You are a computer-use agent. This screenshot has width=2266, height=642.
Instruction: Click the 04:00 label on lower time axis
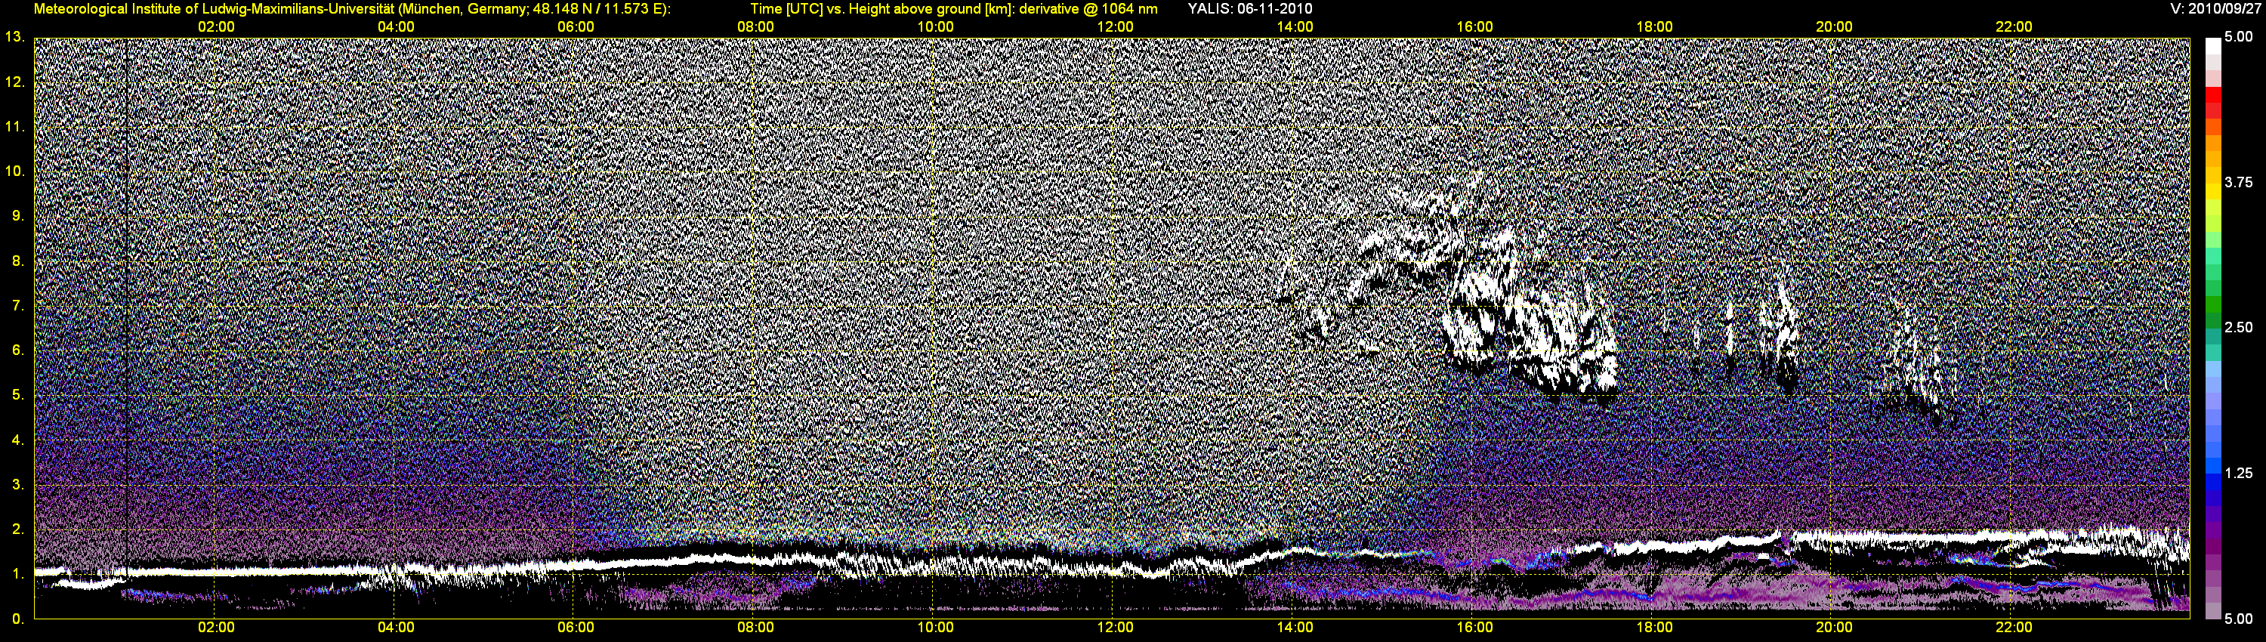[396, 628]
